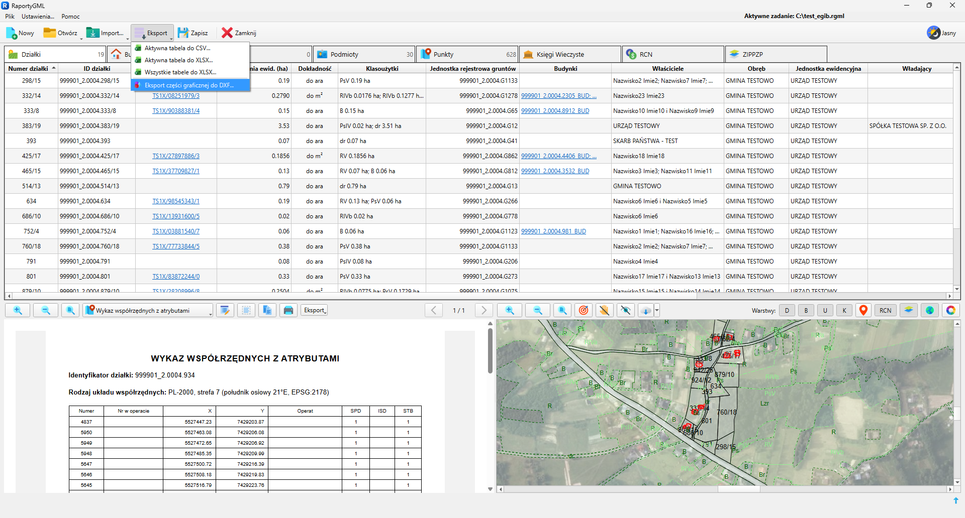Image resolution: width=965 pixels, height=518 pixels.
Task: Click the crossed-out eye hide icon
Action: (626, 310)
